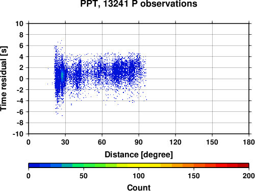
Task: Click the colorbar tick label '100'
Action: click(139, 176)
